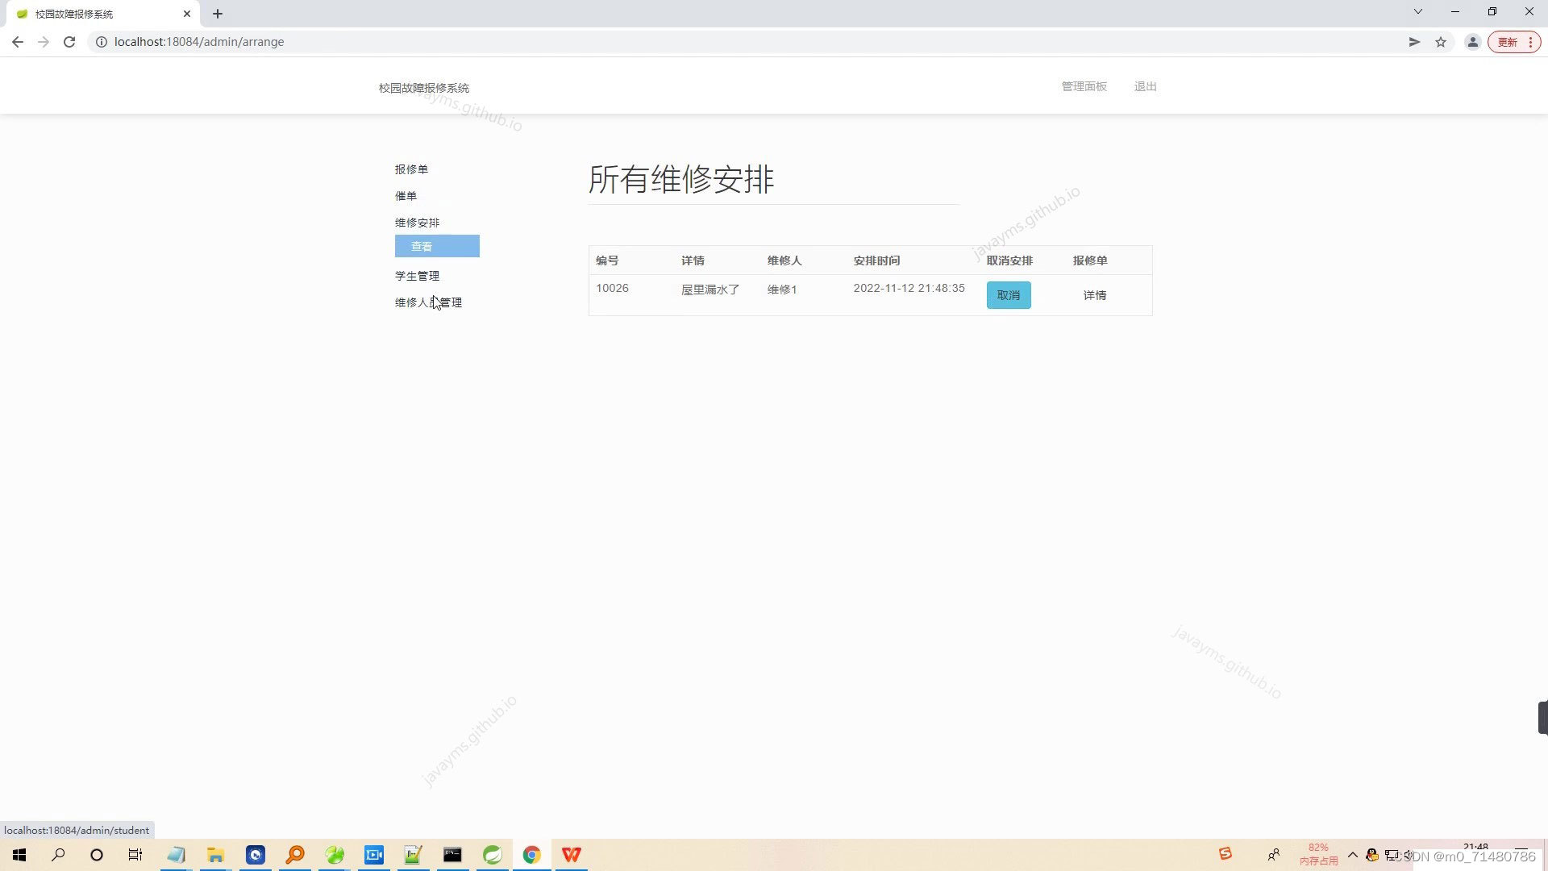Select the 校园故障报修系统 browser tab

(x=103, y=14)
